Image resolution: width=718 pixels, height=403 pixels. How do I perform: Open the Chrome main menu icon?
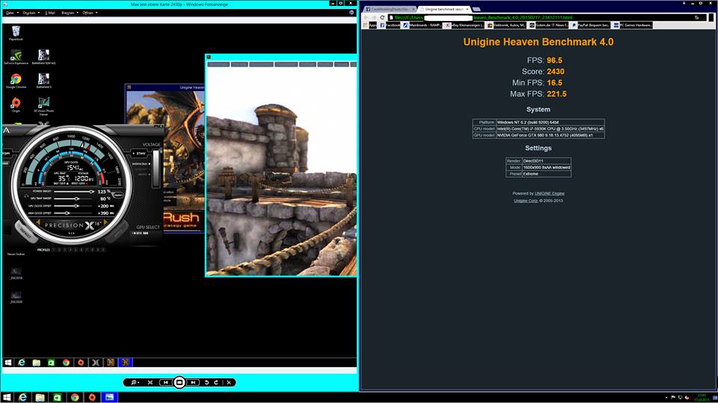(x=711, y=17)
